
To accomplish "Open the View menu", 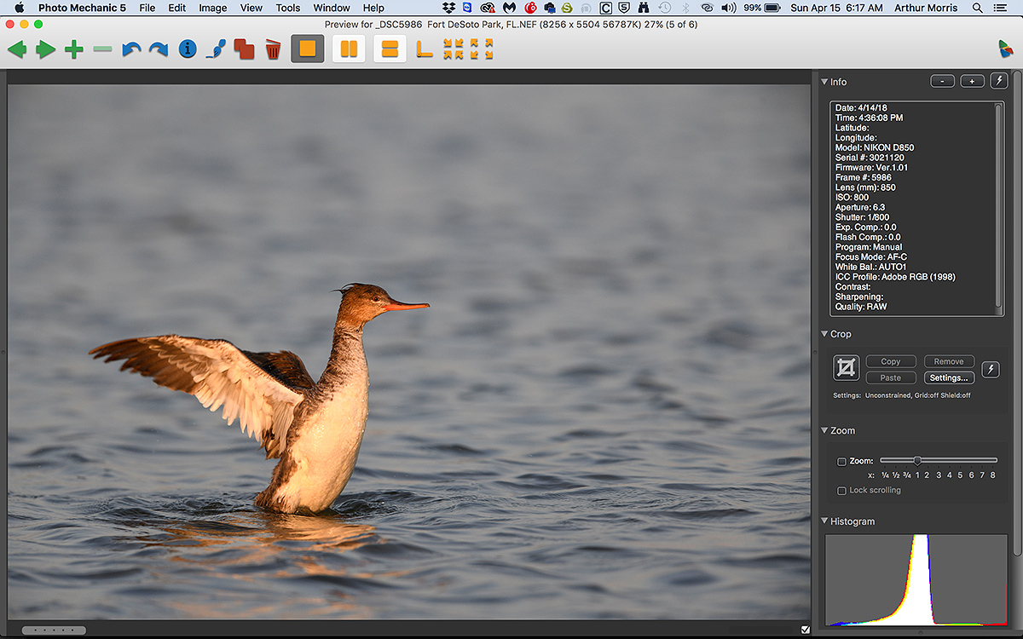I will (x=251, y=8).
